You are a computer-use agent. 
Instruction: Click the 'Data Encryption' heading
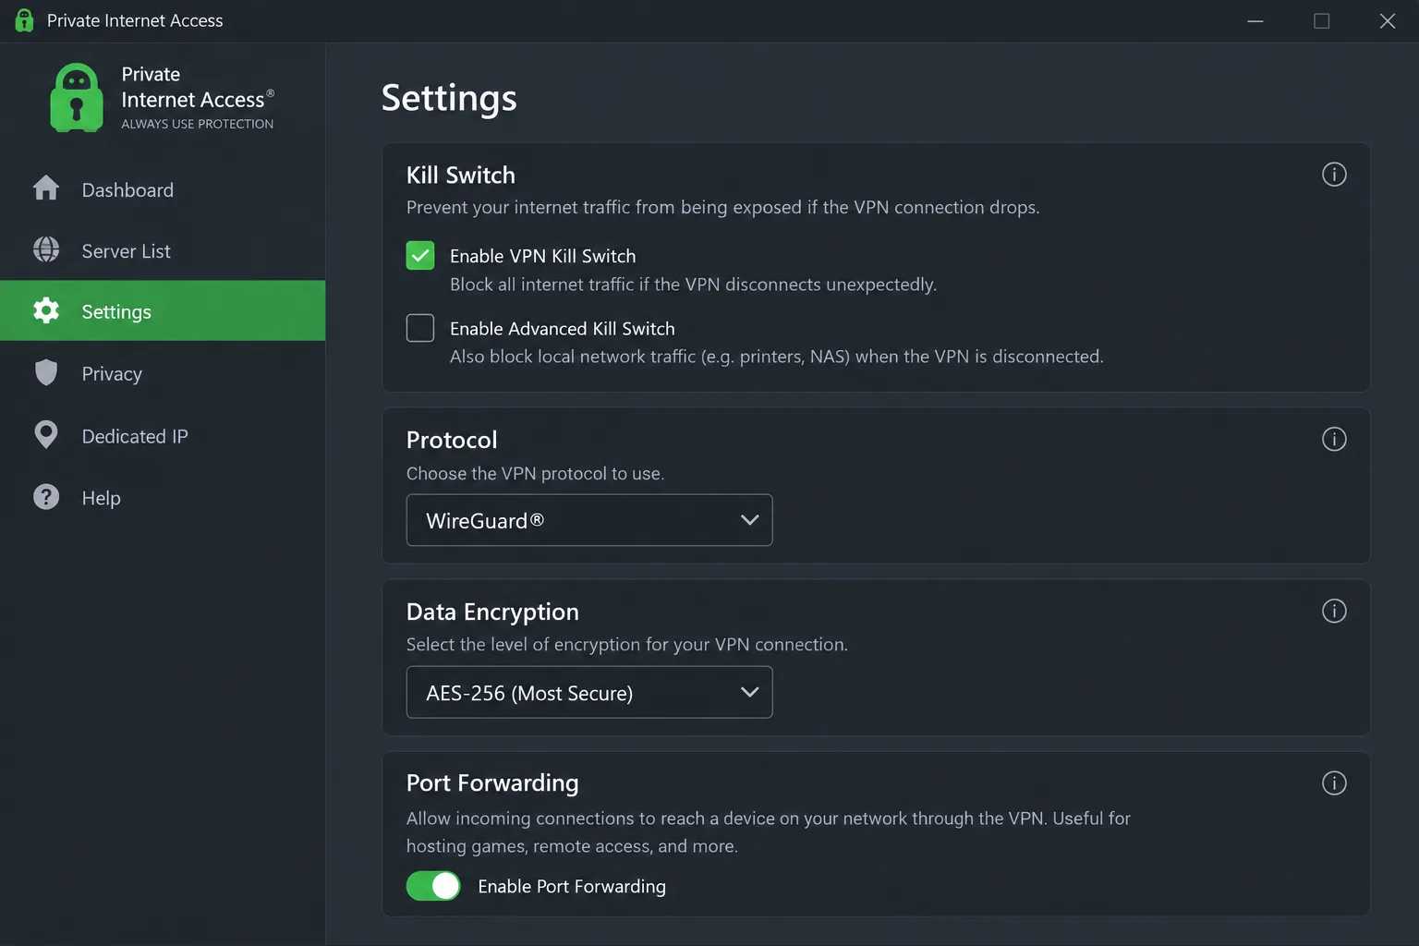tap(492, 612)
